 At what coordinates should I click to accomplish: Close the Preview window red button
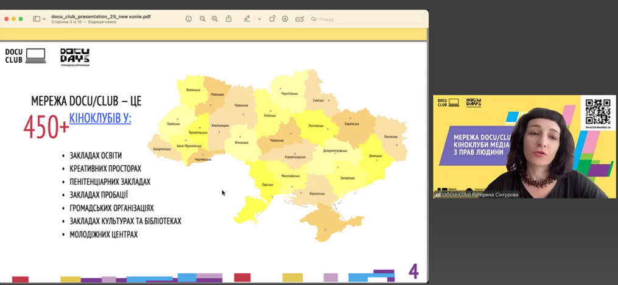(x=6, y=19)
